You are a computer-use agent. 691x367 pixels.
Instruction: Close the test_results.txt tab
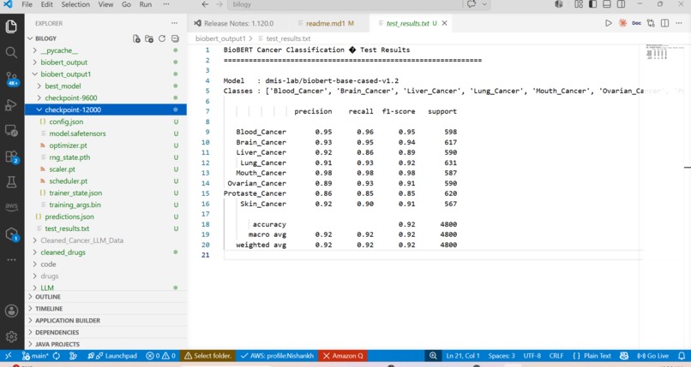coord(445,23)
